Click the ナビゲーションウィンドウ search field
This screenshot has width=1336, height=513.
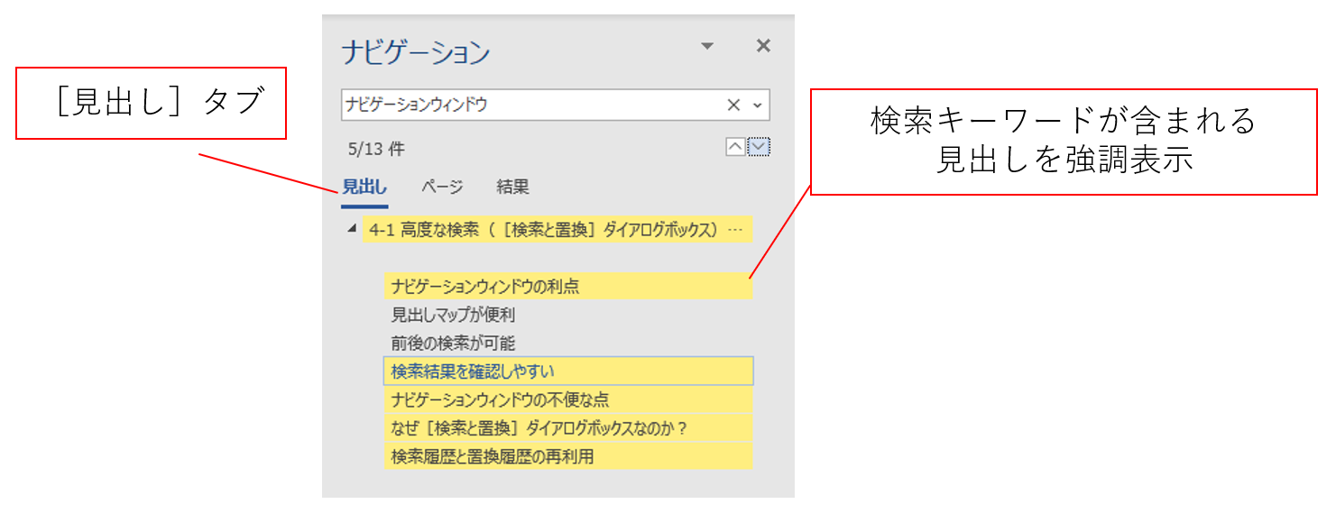pos(532,105)
